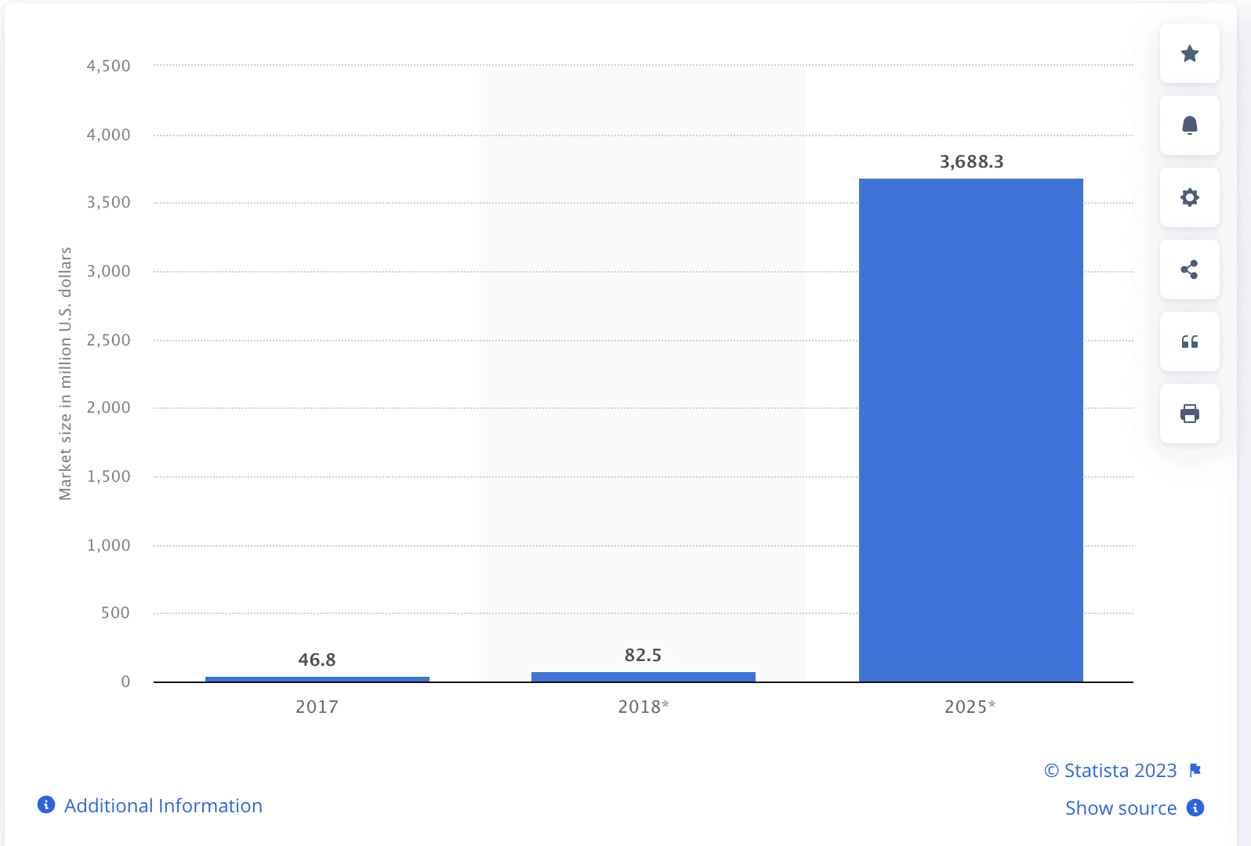Click the 3,500 y-axis label
Viewport: 1251px width, 846px height.
(109, 202)
